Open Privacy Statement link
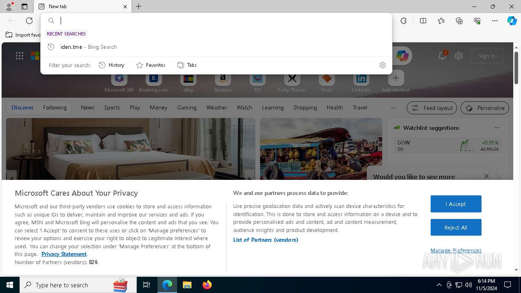Viewport: 521px width, 293px height. [x=64, y=254]
